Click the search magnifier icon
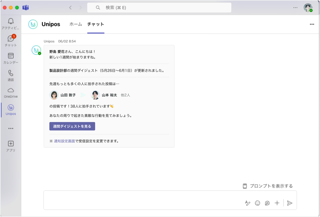Viewport: 320px width, 217px height. 98,7
